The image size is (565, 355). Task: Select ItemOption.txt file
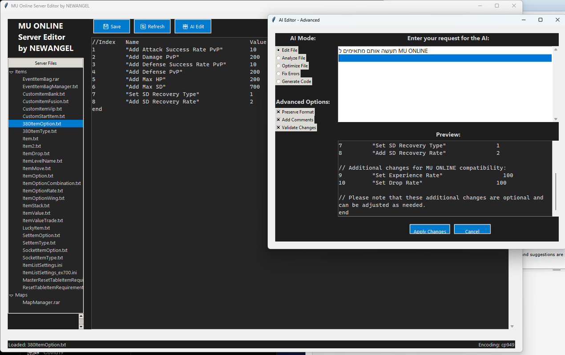(38, 176)
